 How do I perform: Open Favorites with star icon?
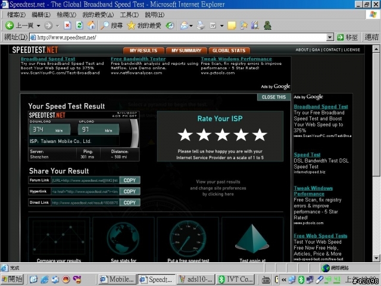point(131,25)
